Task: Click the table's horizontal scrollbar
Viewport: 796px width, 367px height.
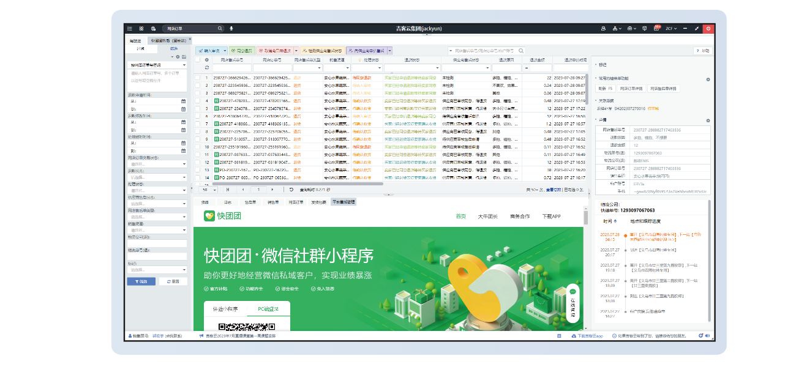Action: [x=294, y=183]
